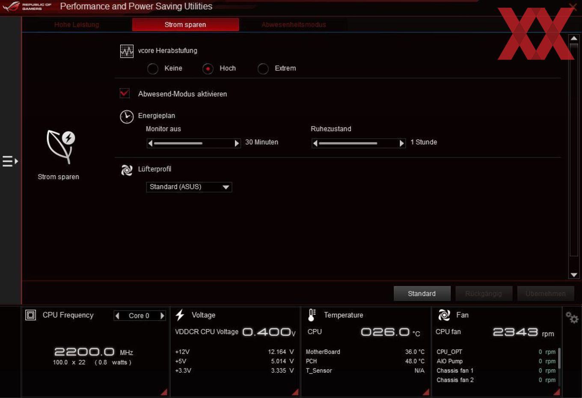Click the Übernehmen button
This screenshot has height=398, width=582.
pyautogui.click(x=545, y=294)
